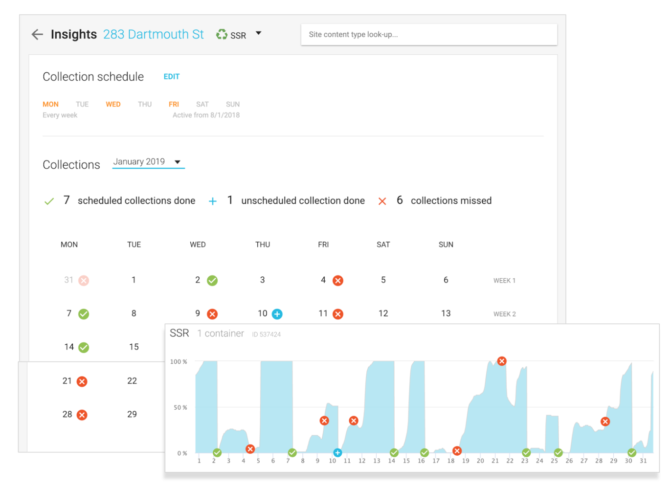The height and width of the screenshot is (489, 671).
Task: Click the green checkmark on January 2
Action: [212, 281]
